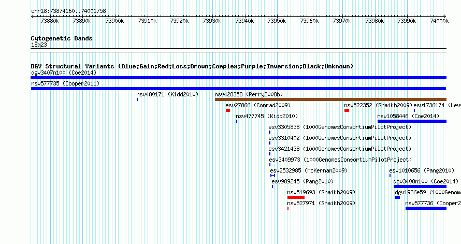Open nsv477745 (Kidd2010) variant label
Image resolution: width=461 pixels, height=244 pixels.
(267, 116)
